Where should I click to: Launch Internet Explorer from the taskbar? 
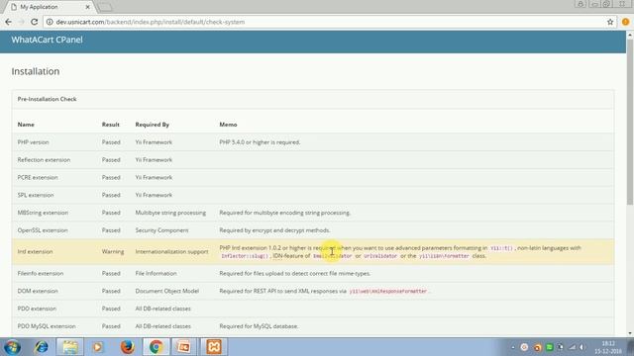(42, 347)
